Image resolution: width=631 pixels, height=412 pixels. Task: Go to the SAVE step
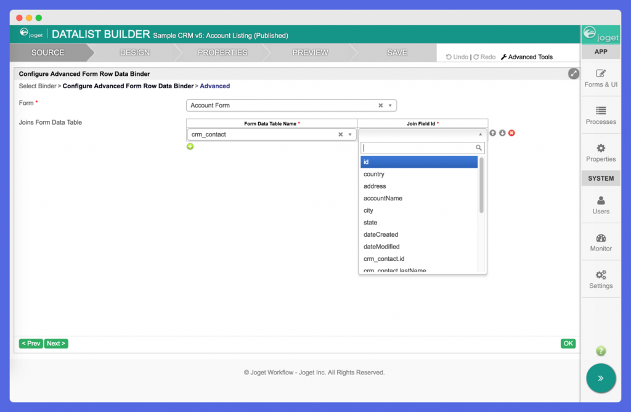[x=397, y=53]
